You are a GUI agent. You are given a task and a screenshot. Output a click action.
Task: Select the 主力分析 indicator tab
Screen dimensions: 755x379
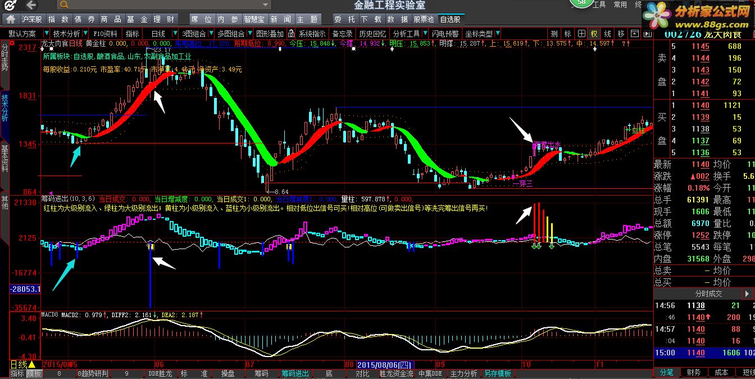(463, 373)
